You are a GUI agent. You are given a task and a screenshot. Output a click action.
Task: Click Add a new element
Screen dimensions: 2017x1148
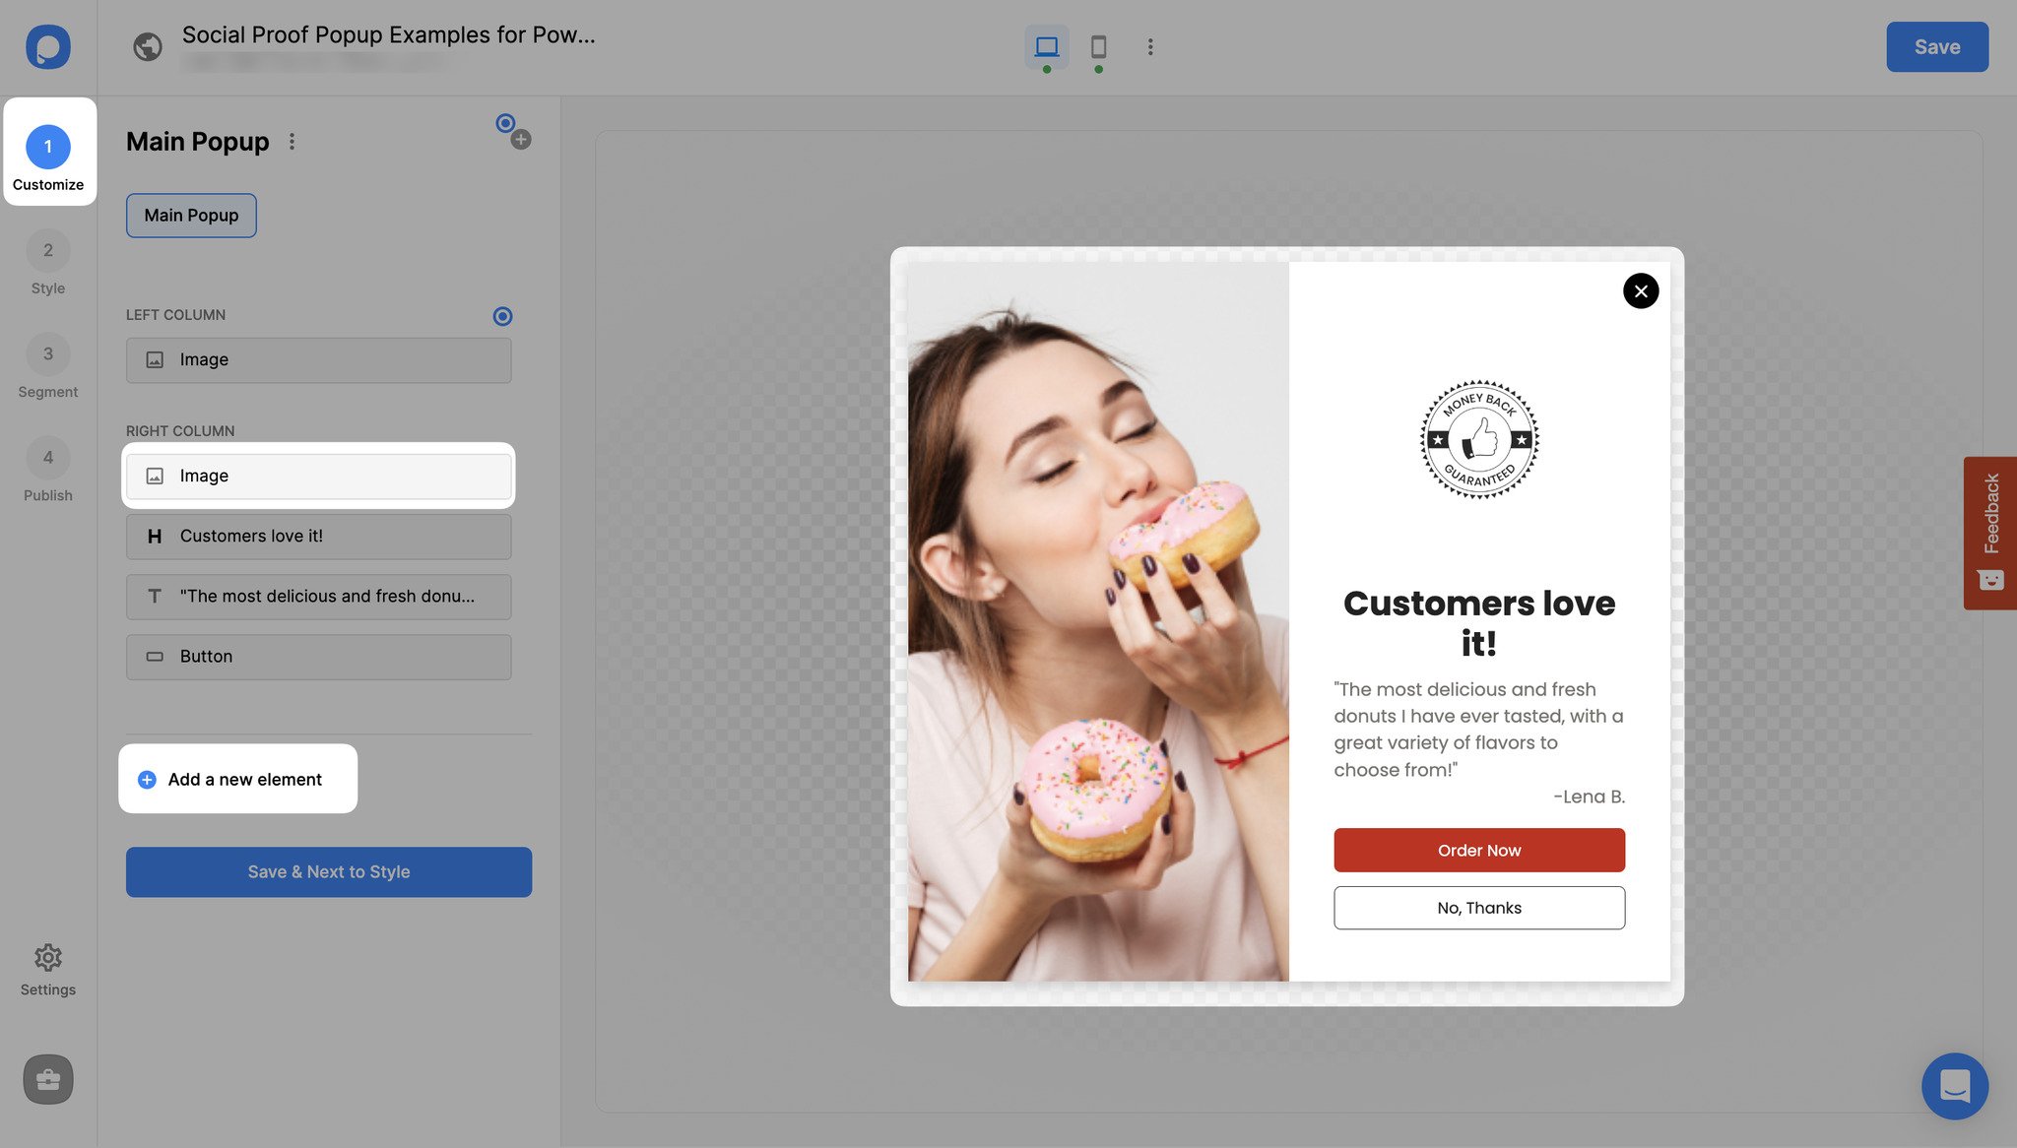tap(237, 779)
